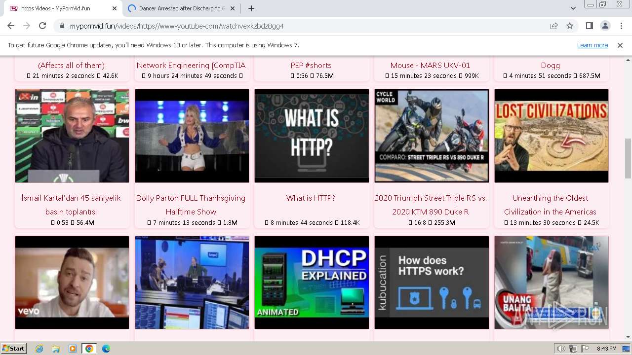Switch to the 'https Videos - MyPornVid.fun' tab
This screenshot has width=632, height=355.
62,8
